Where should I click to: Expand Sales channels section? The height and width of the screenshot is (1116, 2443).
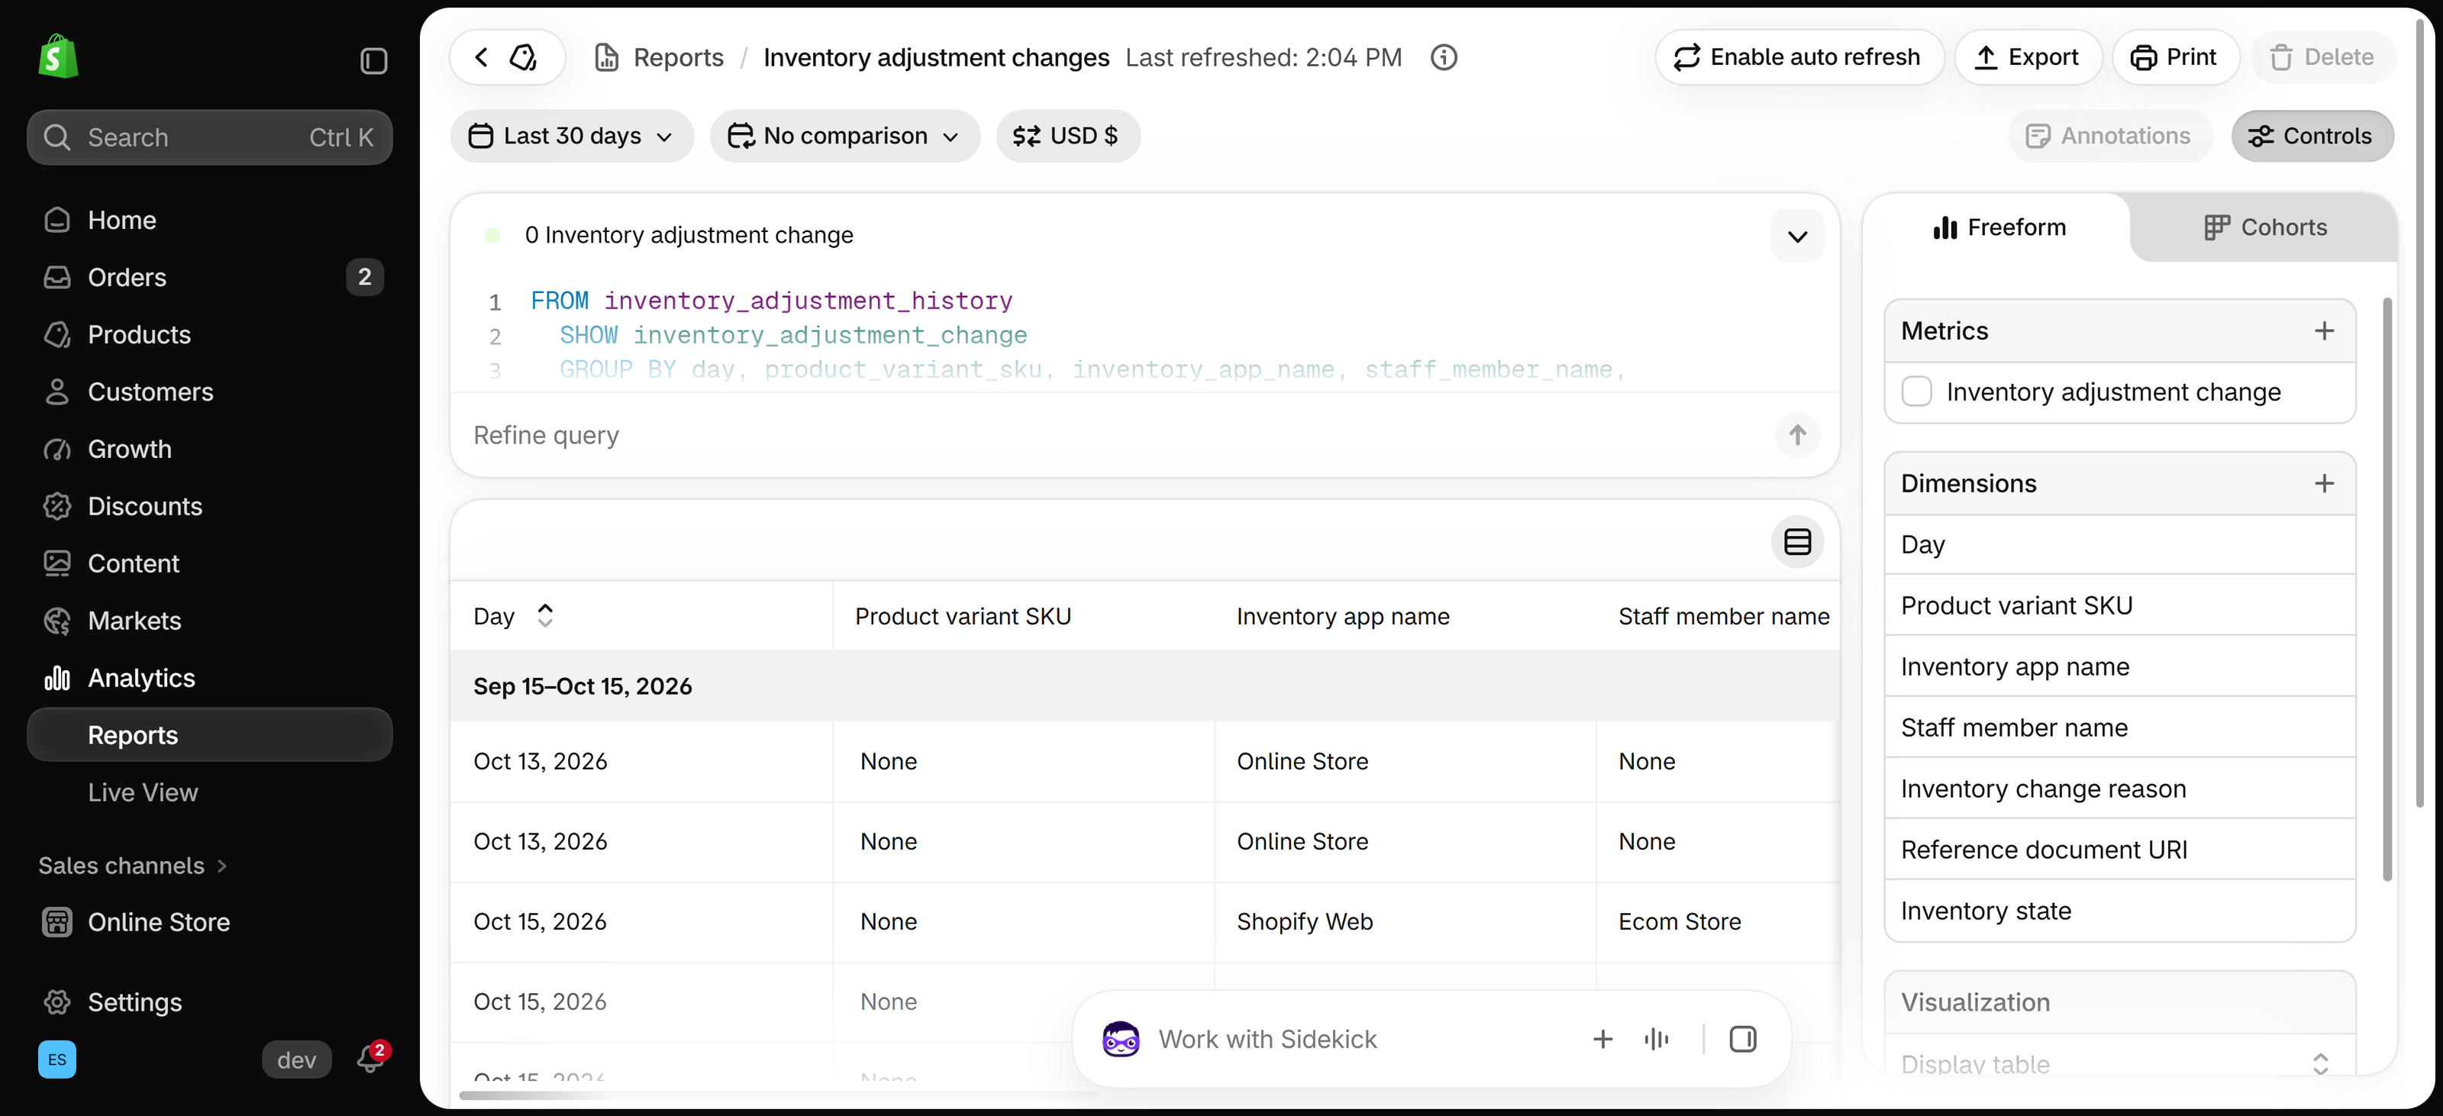[133, 866]
